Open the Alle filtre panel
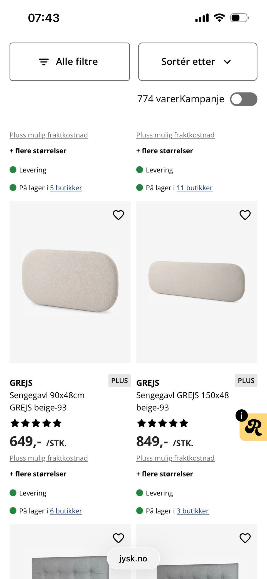This screenshot has height=579, width=267. (x=70, y=62)
